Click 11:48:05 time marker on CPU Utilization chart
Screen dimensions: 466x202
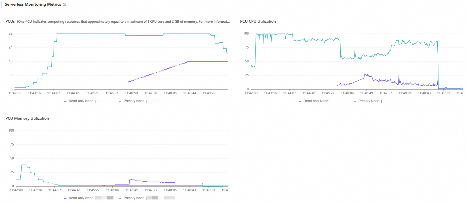(405, 93)
